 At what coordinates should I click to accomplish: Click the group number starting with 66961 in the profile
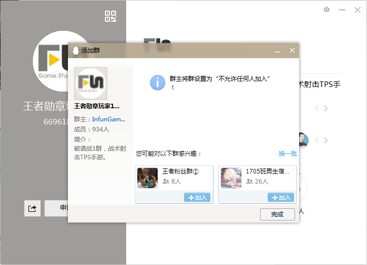tap(56, 122)
